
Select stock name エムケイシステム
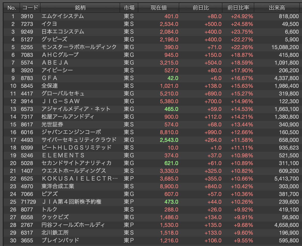[63, 16]
